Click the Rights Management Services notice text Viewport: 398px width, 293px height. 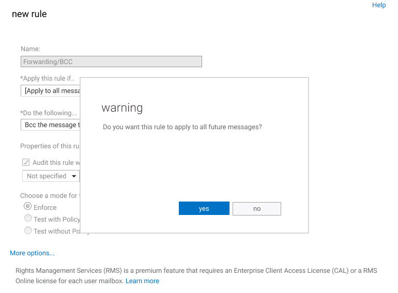(x=196, y=276)
